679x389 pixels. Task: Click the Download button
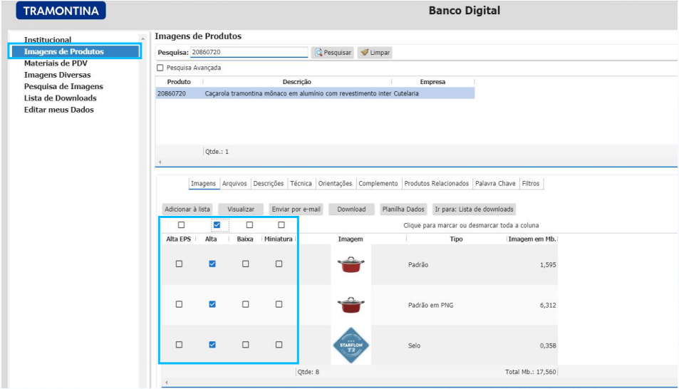pos(352,209)
